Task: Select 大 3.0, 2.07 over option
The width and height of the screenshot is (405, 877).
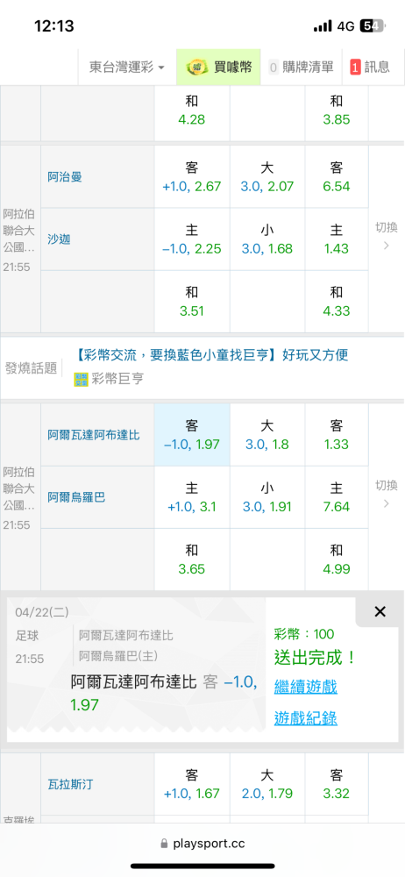Action: (267, 177)
